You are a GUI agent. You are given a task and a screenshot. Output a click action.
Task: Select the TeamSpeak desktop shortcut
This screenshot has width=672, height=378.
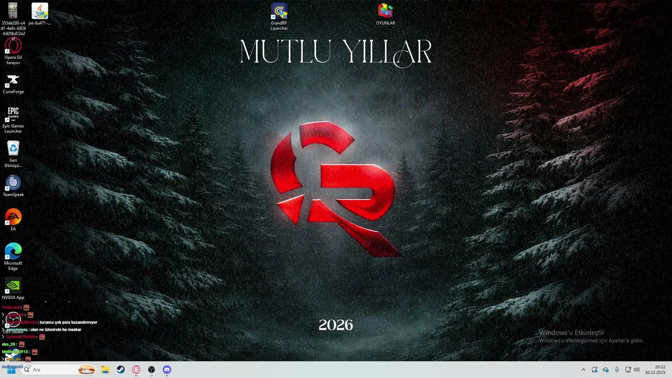coord(13,186)
